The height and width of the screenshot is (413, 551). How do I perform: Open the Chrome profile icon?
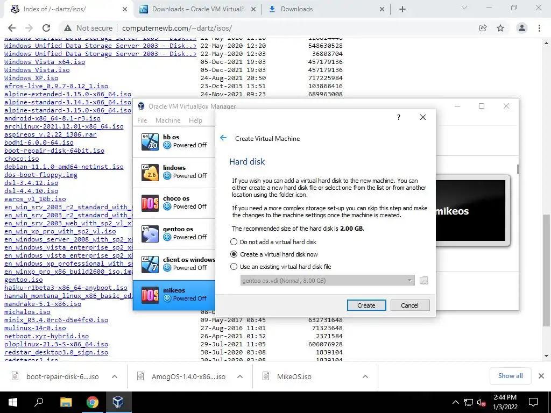pos(522,28)
